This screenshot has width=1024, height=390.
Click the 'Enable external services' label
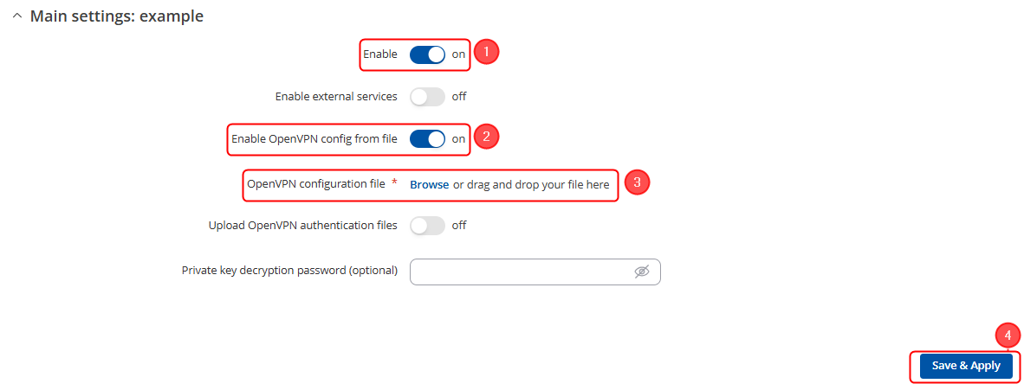(336, 97)
